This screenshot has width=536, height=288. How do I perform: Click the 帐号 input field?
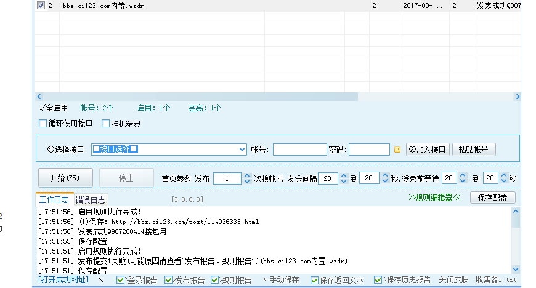(x=300, y=150)
